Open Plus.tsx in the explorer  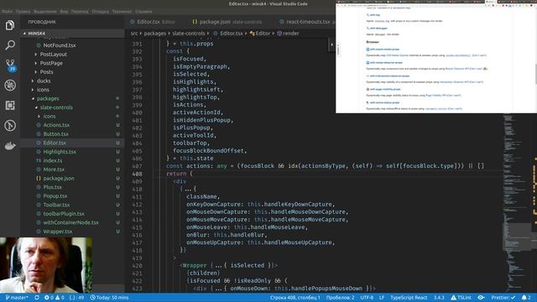pyautogui.click(x=52, y=187)
